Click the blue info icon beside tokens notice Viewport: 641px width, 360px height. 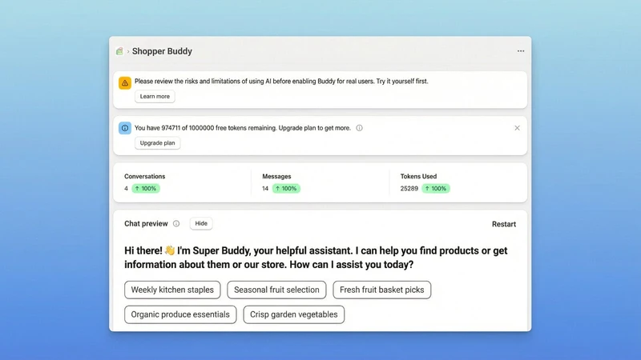pyautogui.click(x=125, y=128)
